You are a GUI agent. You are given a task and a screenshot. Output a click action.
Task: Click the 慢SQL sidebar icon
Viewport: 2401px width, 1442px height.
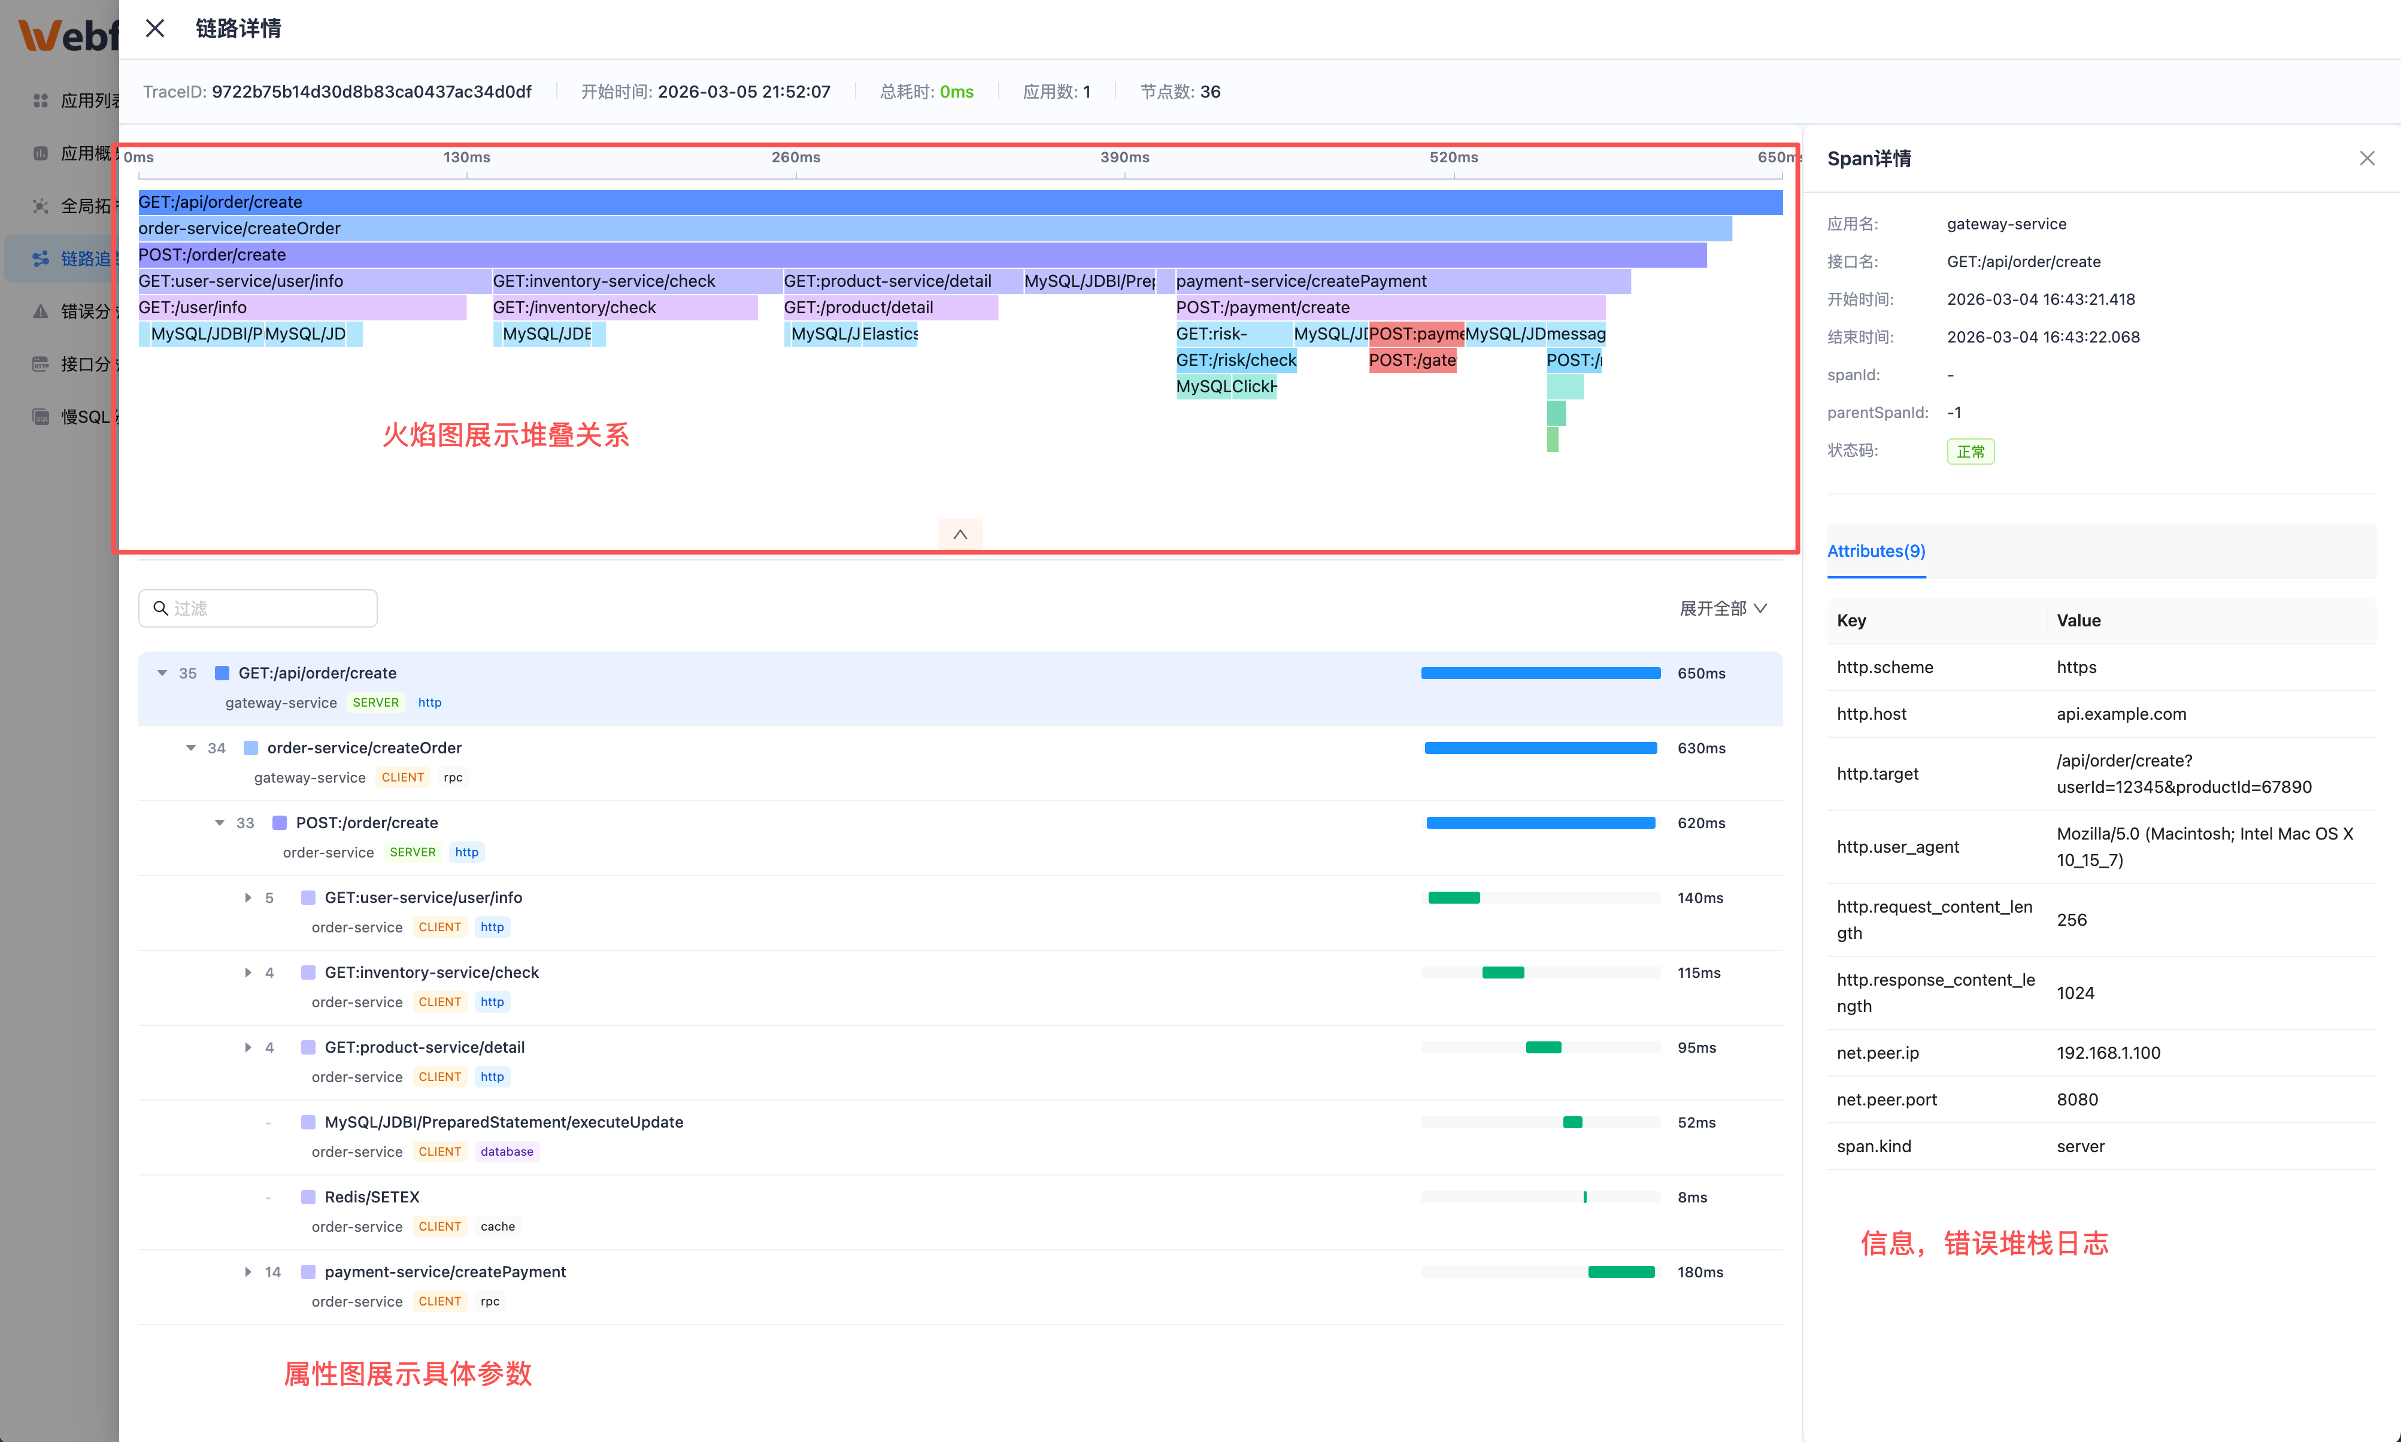(x=41, y=417)
